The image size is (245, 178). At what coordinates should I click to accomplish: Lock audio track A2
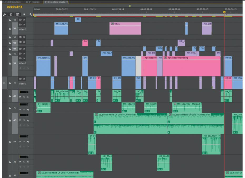[x=10, y=108]
